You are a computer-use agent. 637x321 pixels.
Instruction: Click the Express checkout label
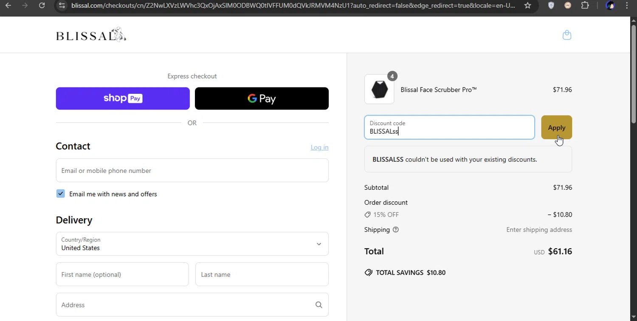point(192,76)
